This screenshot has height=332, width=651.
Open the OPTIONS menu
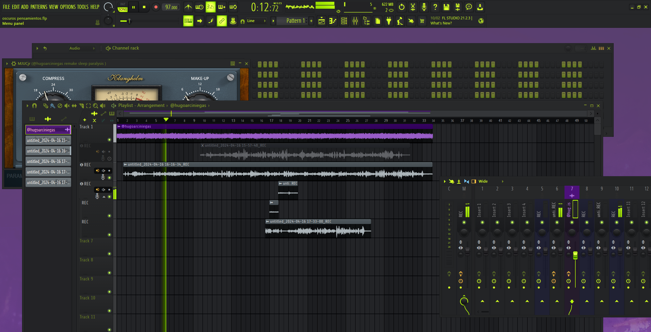pos(68,7)
